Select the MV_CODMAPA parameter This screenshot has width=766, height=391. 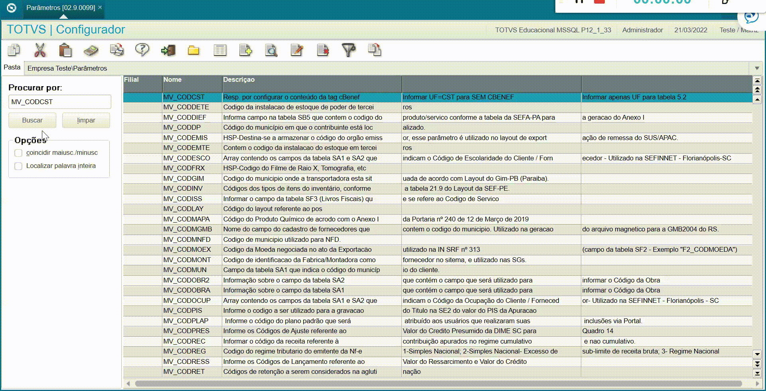tap(438, 219)
